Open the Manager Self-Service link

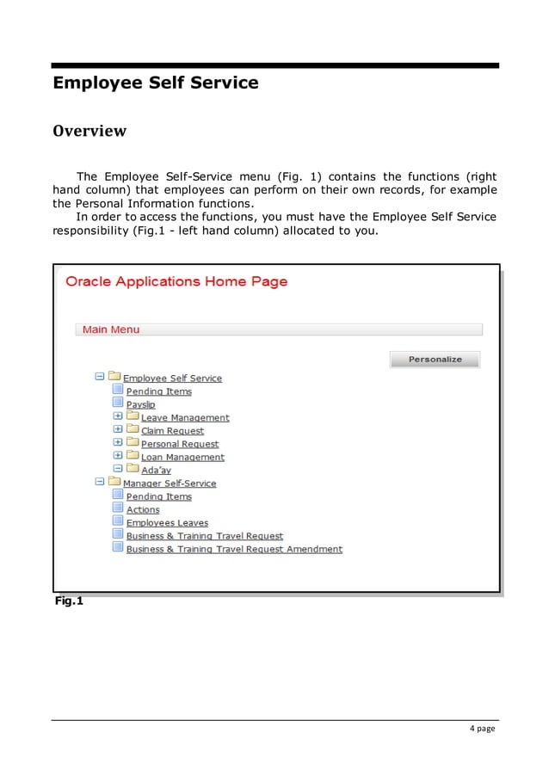(x=170, y=483)
